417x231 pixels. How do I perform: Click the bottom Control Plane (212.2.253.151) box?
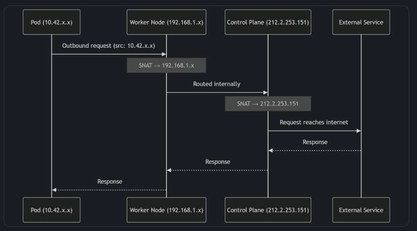click(268, 210)
